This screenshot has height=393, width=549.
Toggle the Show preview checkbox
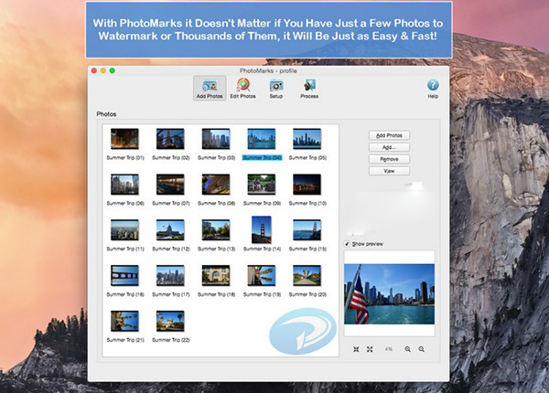347,244
